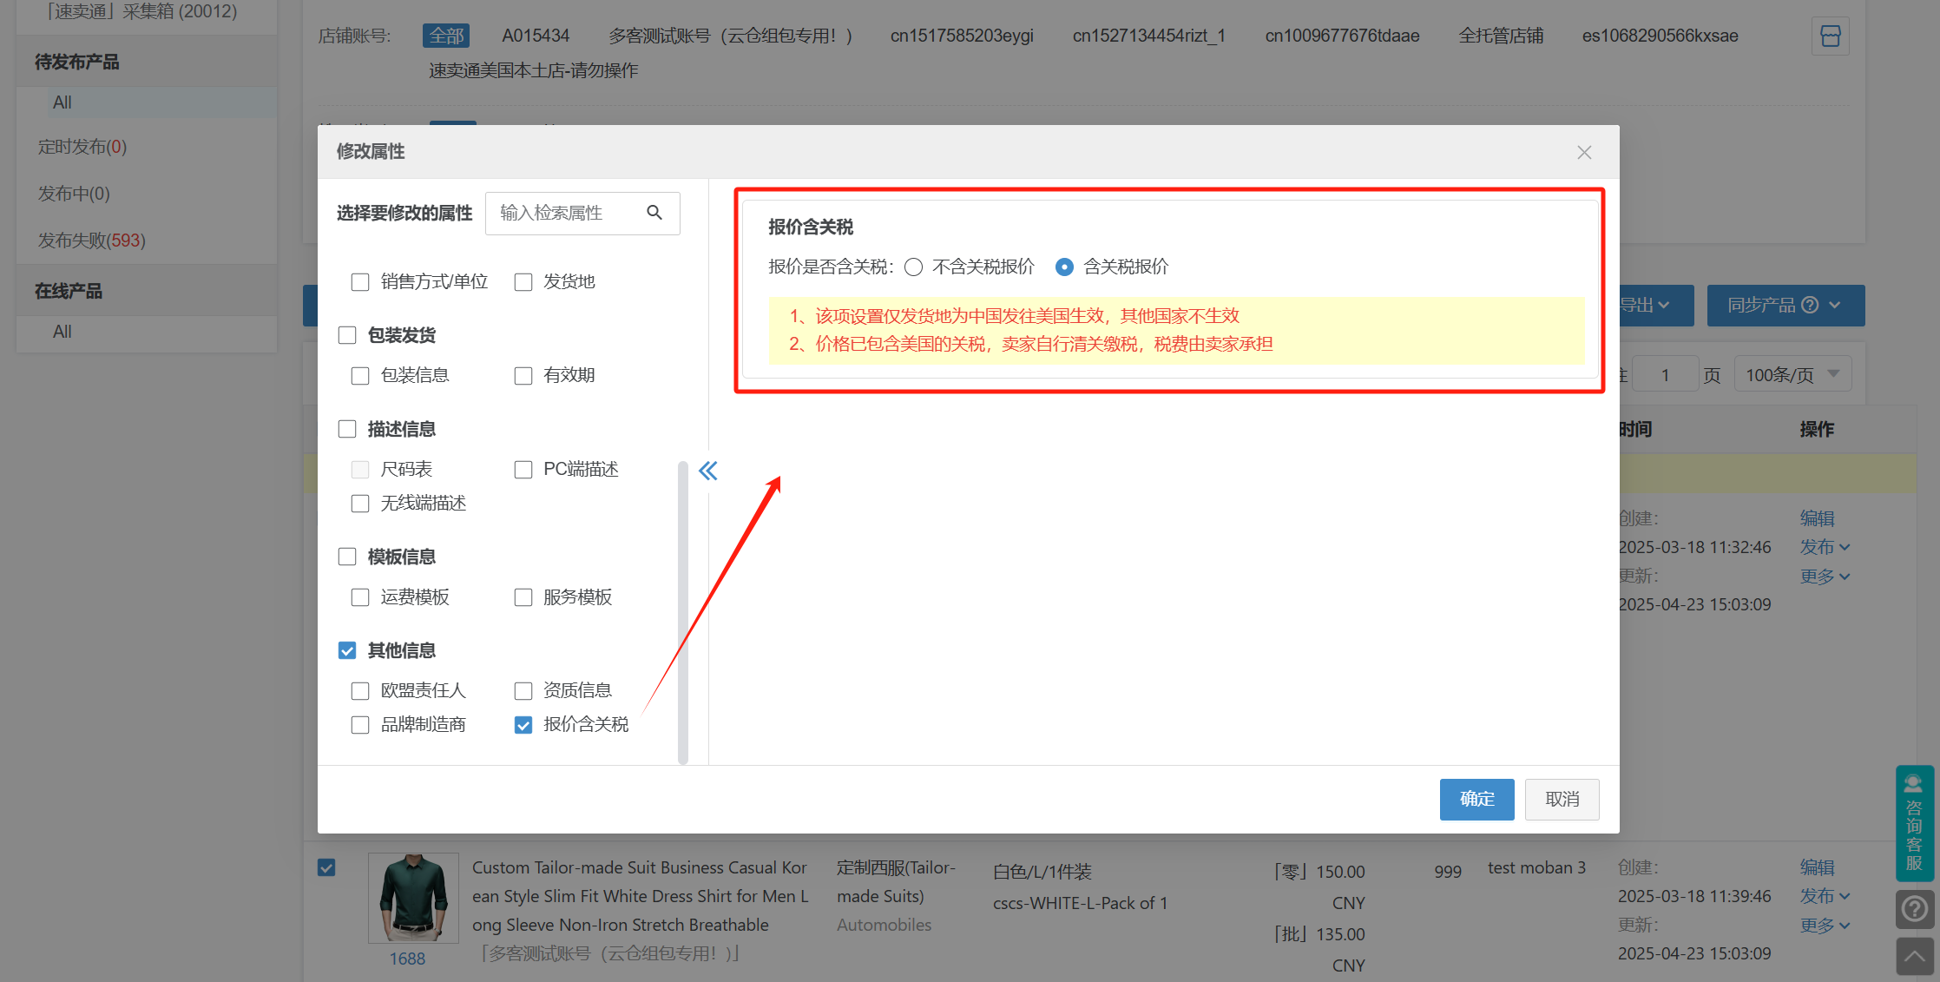This screenshot has width=1940, height=982.
Task: Open the 采集箱 (20012) sidebar entry
Action: [141, 11]
